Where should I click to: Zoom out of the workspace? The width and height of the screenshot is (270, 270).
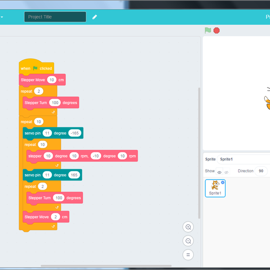click(189, 241)
